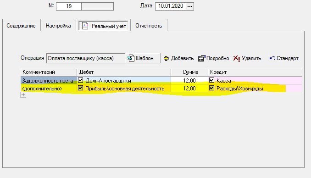
Task: Click the Долги\поставщики debit text
Action: [x=108, y=81]
